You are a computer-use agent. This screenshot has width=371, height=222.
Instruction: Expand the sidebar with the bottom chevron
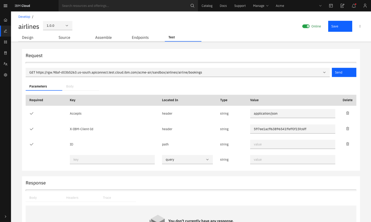click(x=5, y=217)
